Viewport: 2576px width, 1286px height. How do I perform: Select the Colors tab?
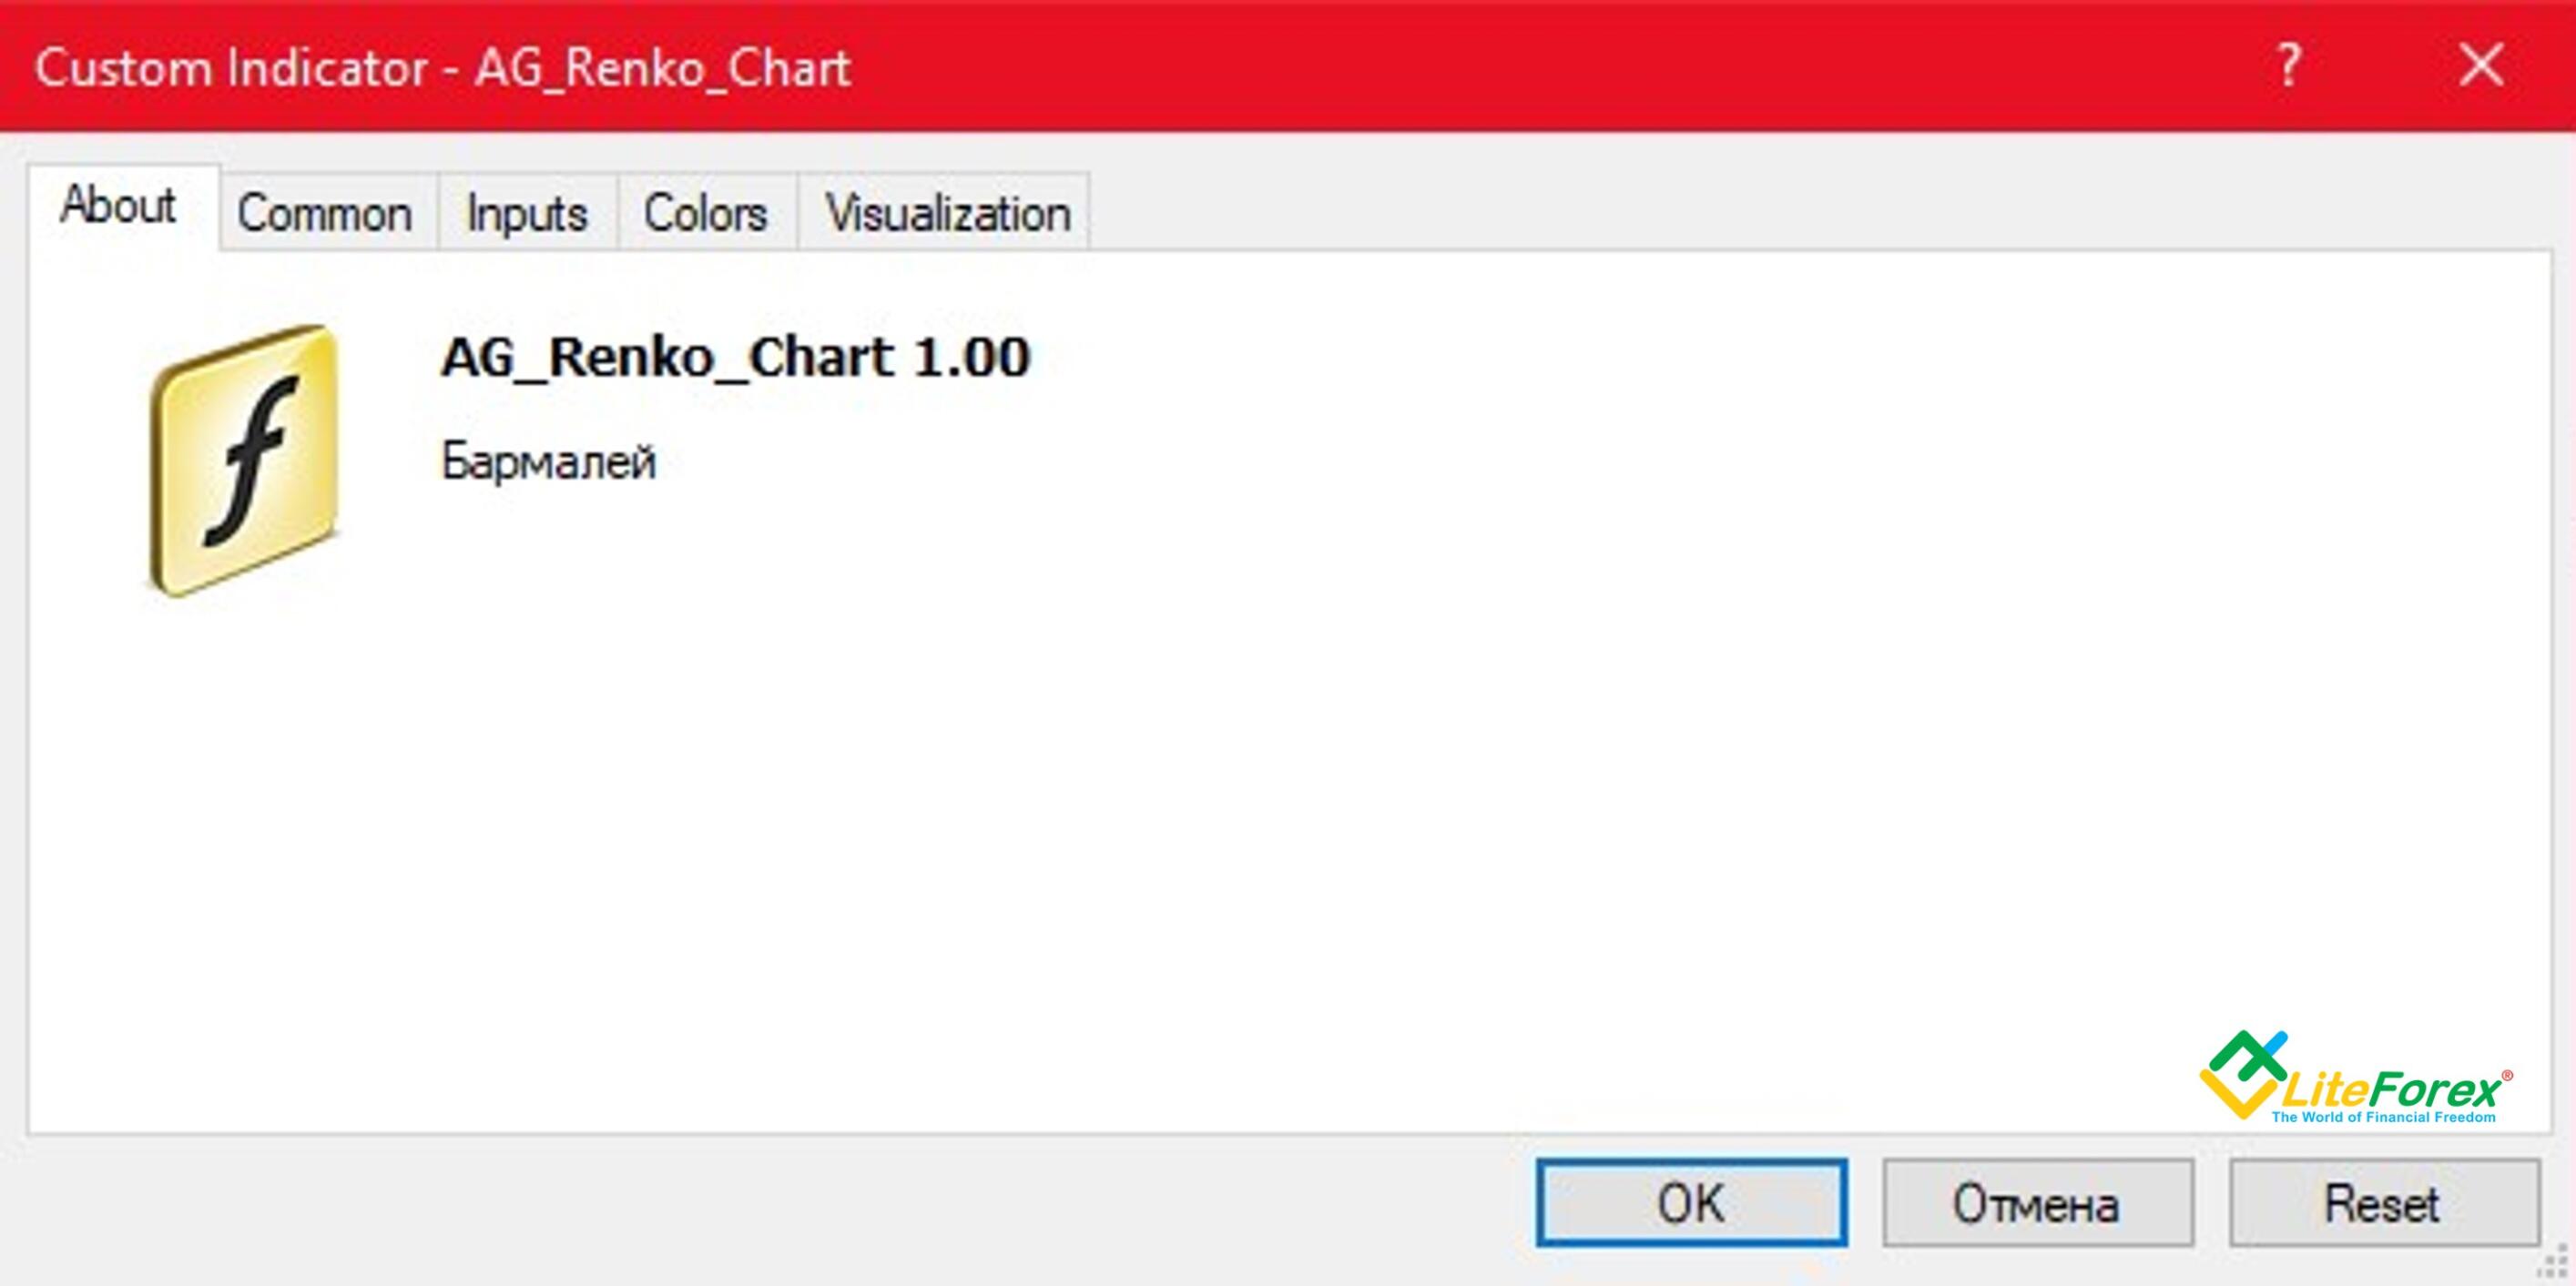[705, 214]
